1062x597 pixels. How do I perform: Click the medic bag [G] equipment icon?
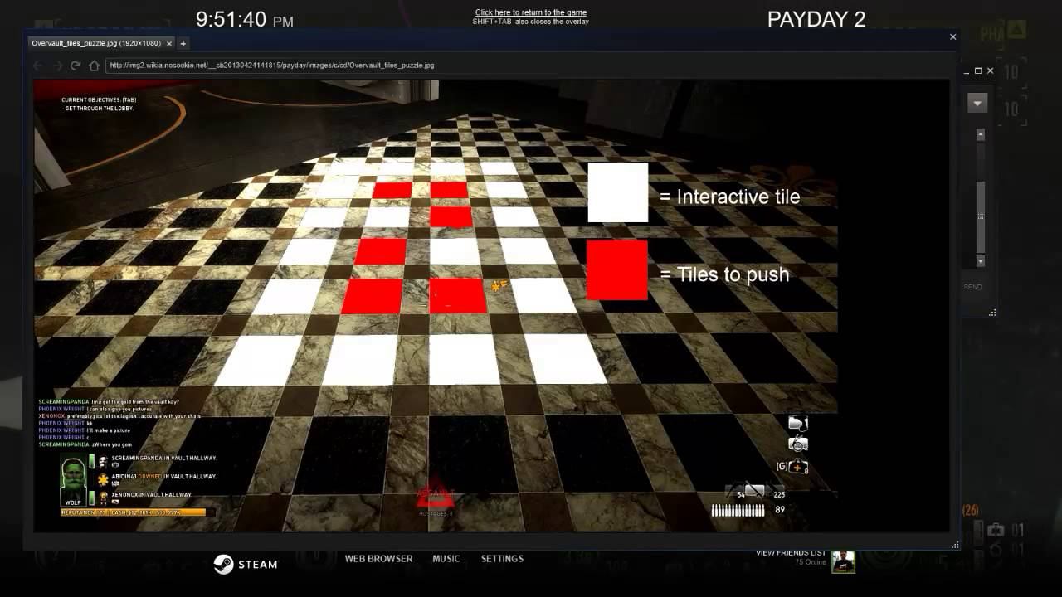coord(798,467)
